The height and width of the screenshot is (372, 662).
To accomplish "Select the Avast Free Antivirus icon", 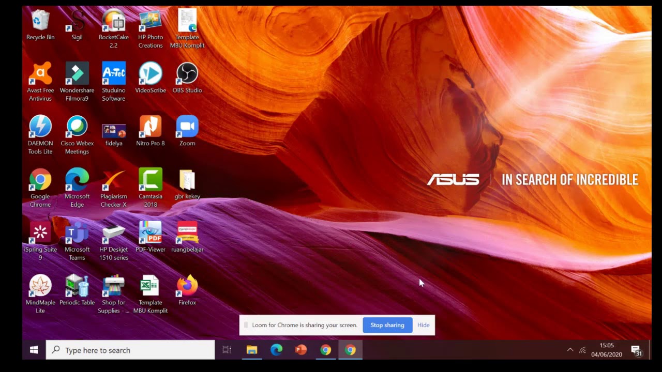I will (x=40, y=82).
